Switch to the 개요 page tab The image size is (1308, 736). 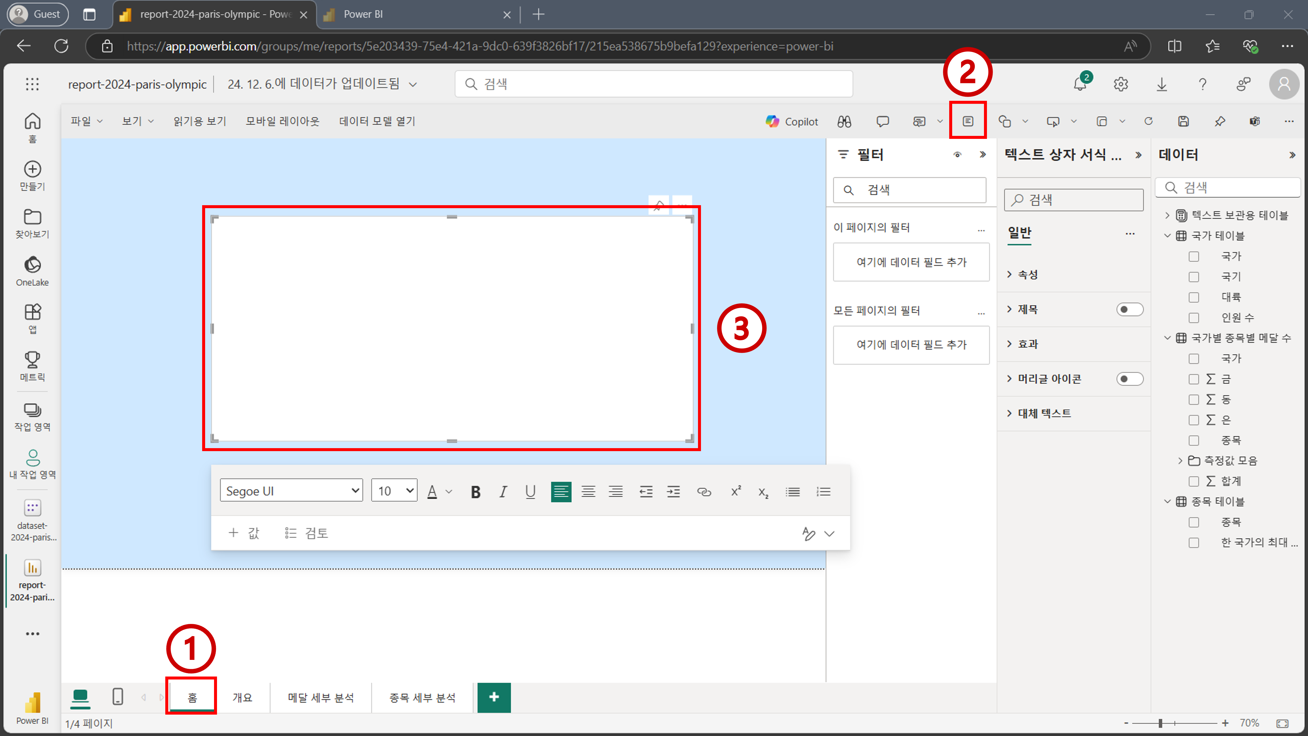click(x=242, y=697)
